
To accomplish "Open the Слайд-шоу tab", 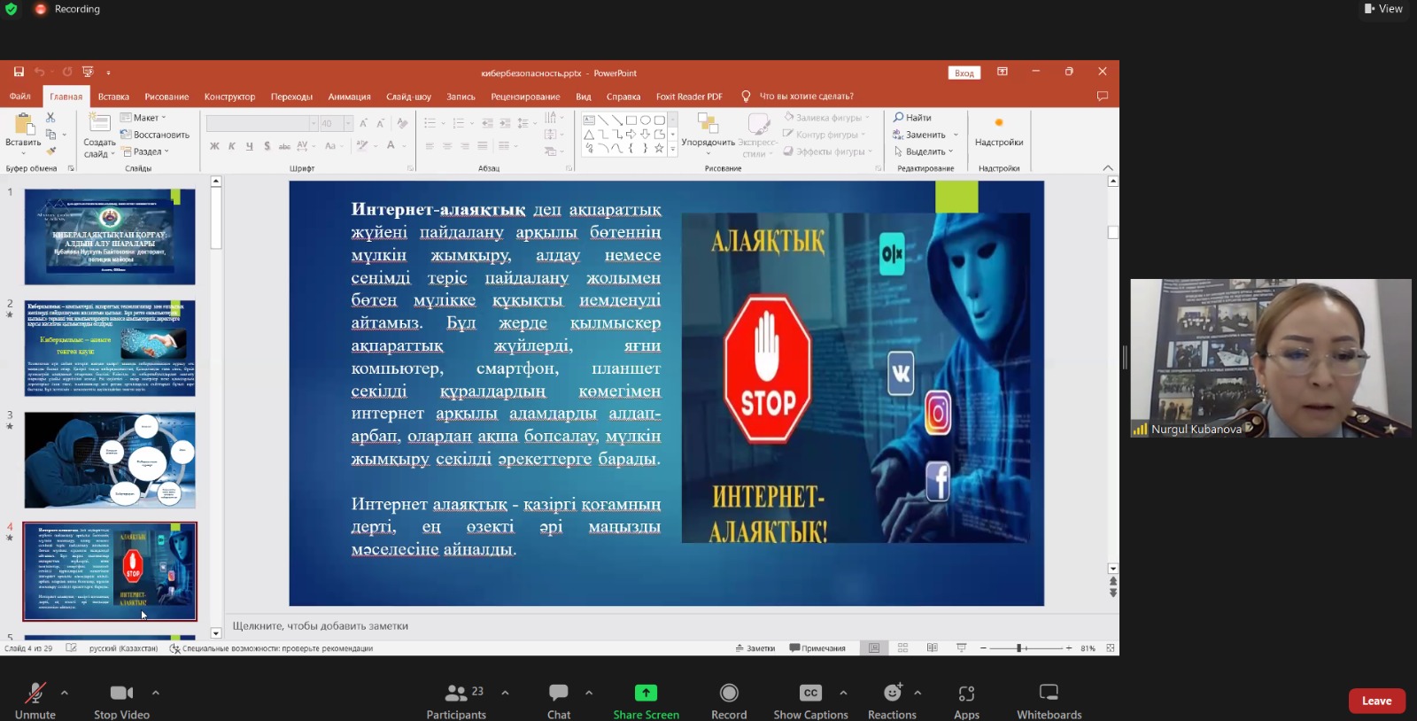I will [408, 97].
